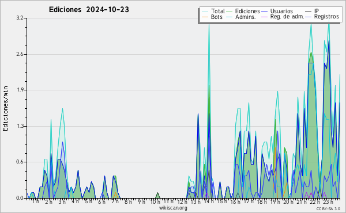The height and width of the screenshot is (213, 346).
Task: Click the magenta Reg. de adm. legend line
Action: (264, 17)
